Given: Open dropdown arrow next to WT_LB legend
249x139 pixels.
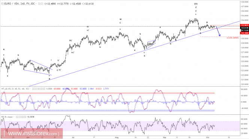Looking at the screenshot, I should coord(30,89).
